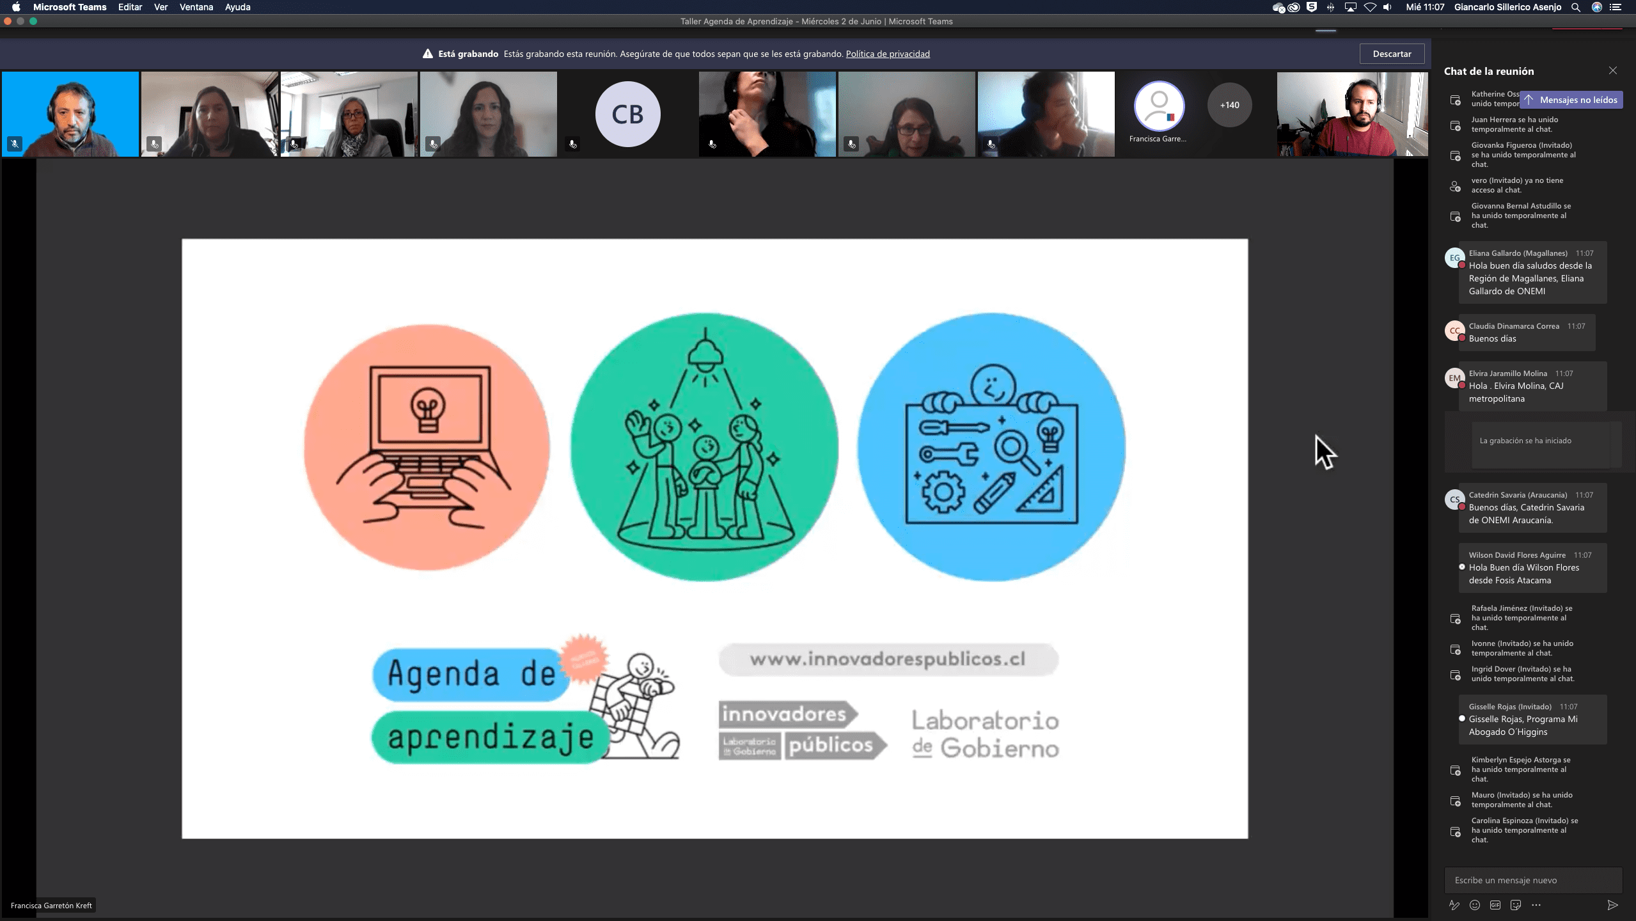Image resolution: width=1636 pixels, height=921 pixels.
Task: Click the volume icon in menu bar
Action: click(1387, 7)
